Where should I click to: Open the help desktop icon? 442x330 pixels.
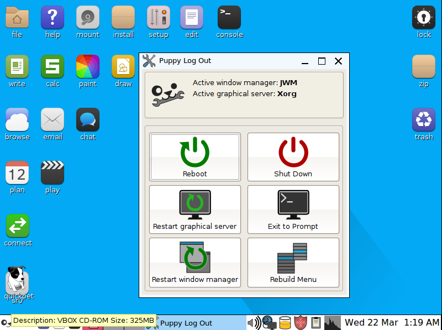click(52, 18)
